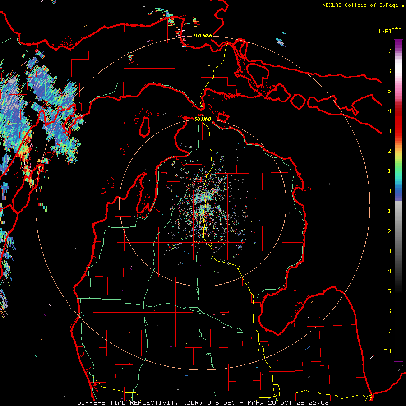The width and height of the screenshot is (406, 406).
Task: Click the 5 value on the color scale
Action: pos(389,91)
